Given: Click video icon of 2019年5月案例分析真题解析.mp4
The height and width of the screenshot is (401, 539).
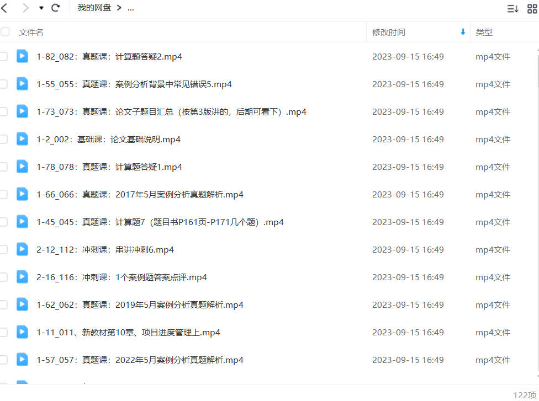Looking at the screenshot, I should pyautogui.click(x=22, y=304).
